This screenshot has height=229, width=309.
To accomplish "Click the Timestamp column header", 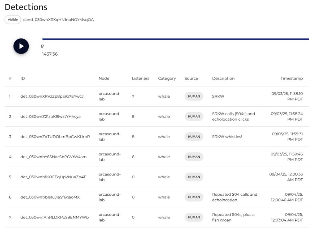I will (x=292, y=78).
